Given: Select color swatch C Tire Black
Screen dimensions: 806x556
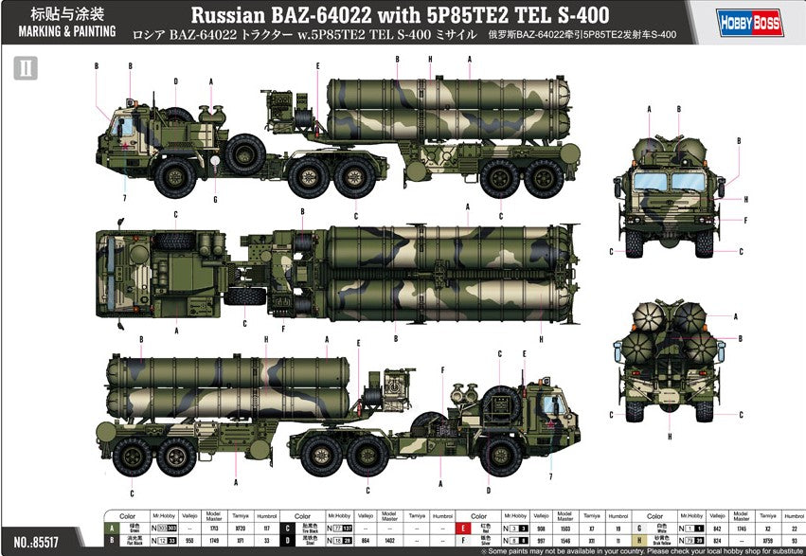Looking at the screenshot, I should 287,529.
